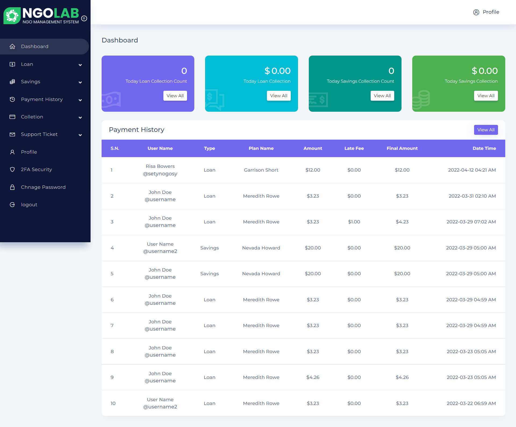Screen dimensions: 516x427
Task: Click the Payment History clock icon
Action: (x=12, y=99)
